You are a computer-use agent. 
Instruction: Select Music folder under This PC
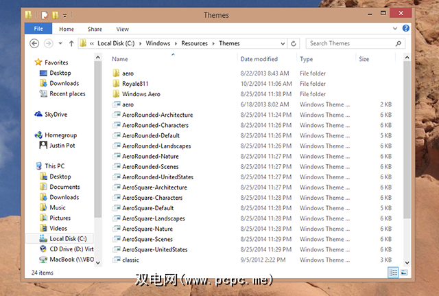coord(58,207)
